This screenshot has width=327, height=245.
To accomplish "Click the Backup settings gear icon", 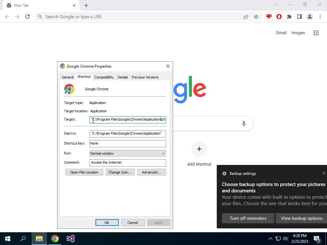I will coord(224,173).
